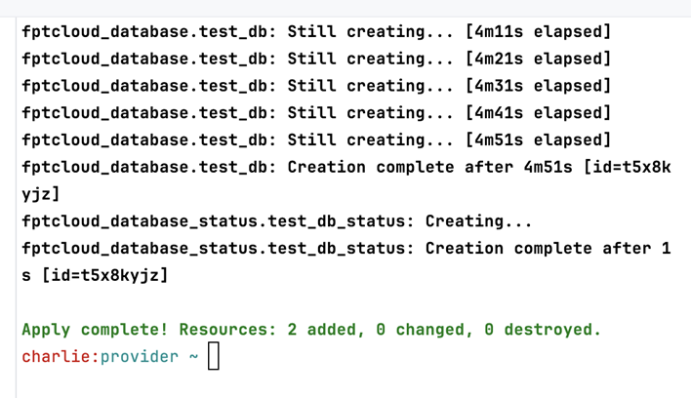The image size is (691, 398).
Task: Click the wrapped "yjz]" line fragment
Action: click(41, 194)
